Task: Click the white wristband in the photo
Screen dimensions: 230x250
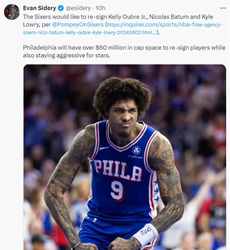Action: coord(145,233)
